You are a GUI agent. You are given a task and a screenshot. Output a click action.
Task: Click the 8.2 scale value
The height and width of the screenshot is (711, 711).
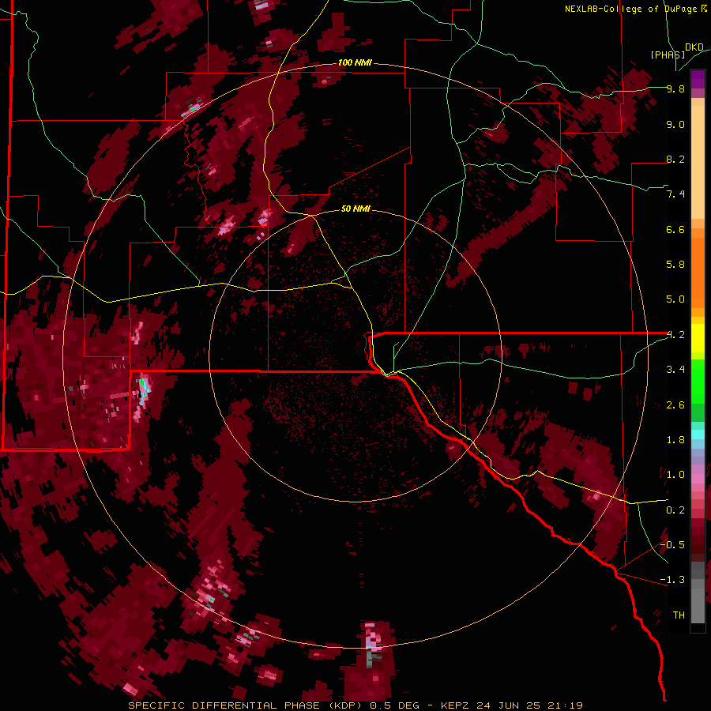pyautogui.click(x=675, y=159)
